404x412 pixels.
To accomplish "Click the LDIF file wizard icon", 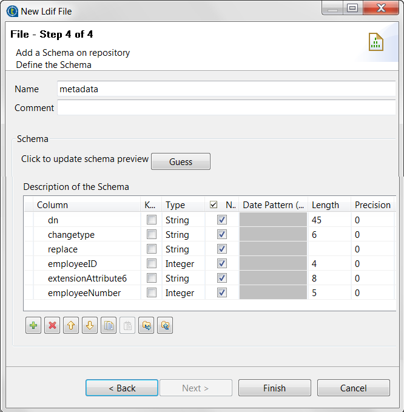I will pyautogui.click(x=376, y=42).
